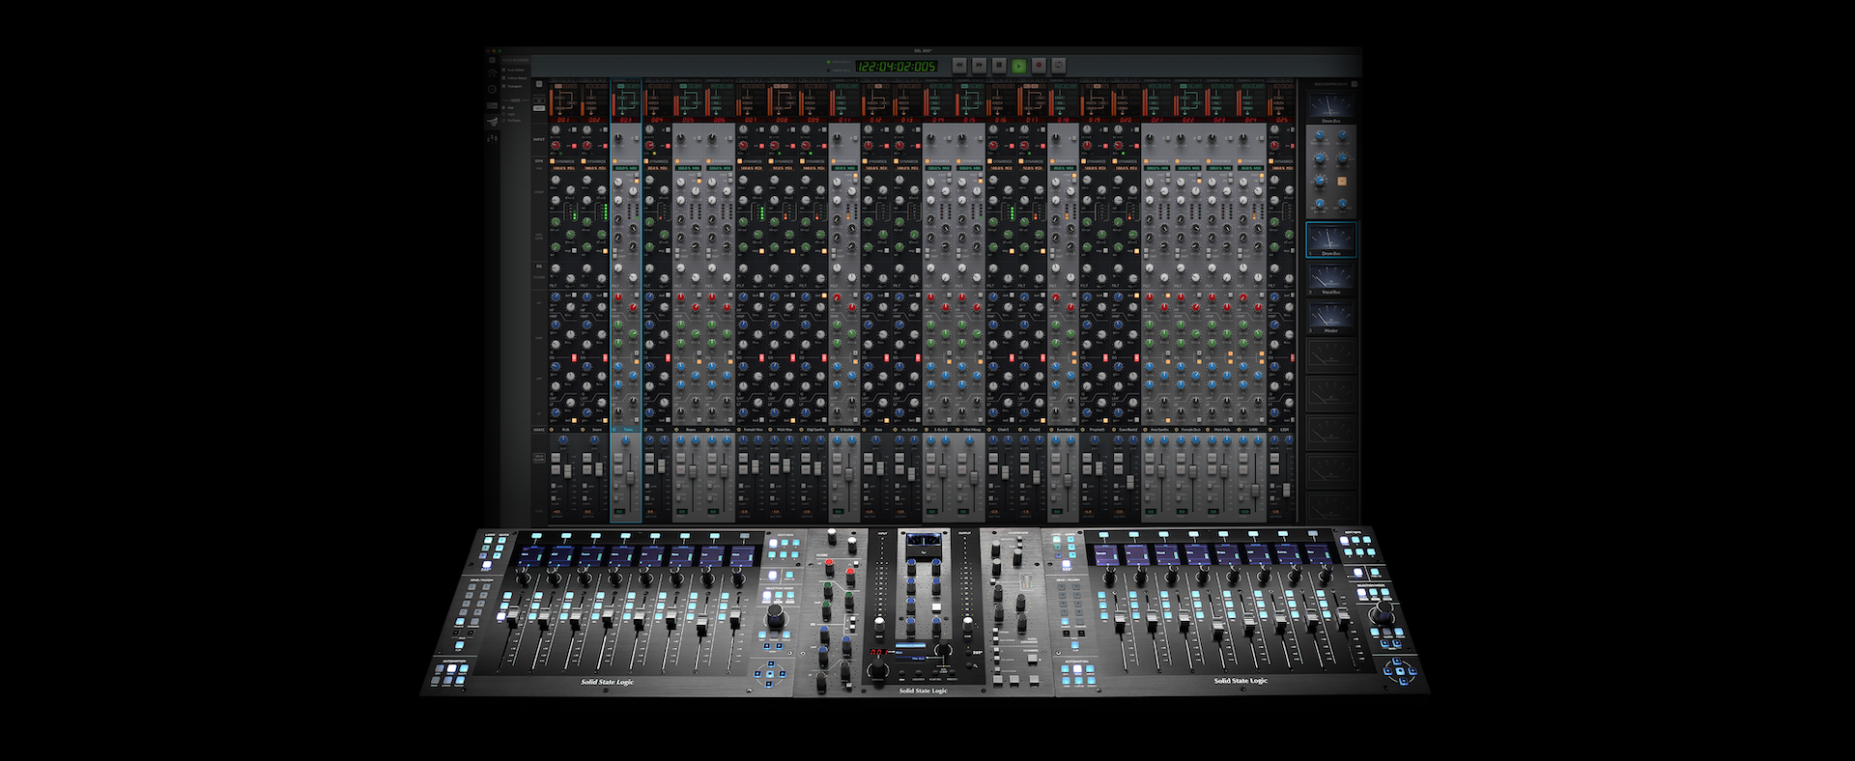The image size is (1855, 761).
Task: Collapse the Bus Compressors panel
Action: [x=1354, y=84]
